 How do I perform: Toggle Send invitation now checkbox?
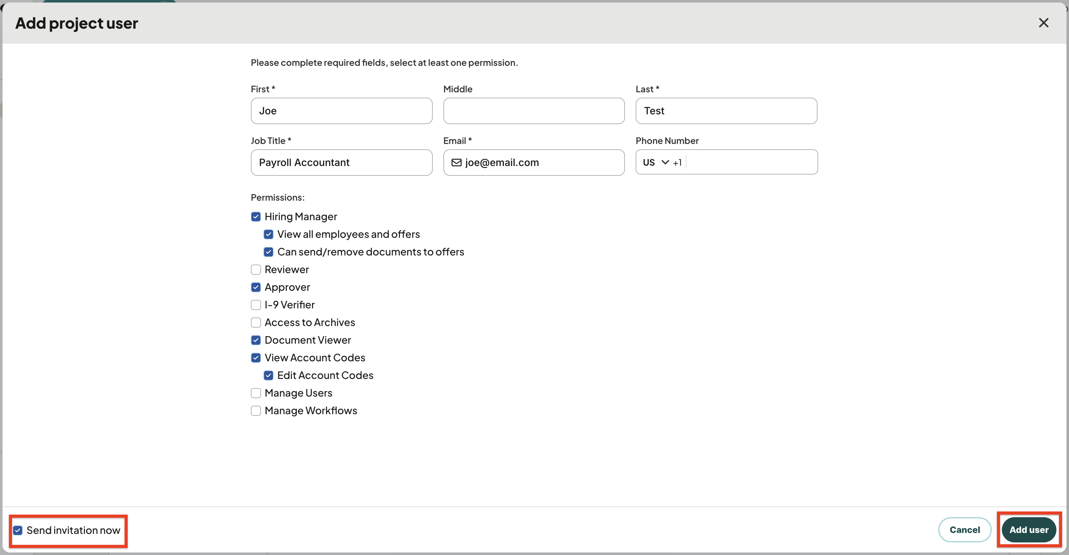18,530
